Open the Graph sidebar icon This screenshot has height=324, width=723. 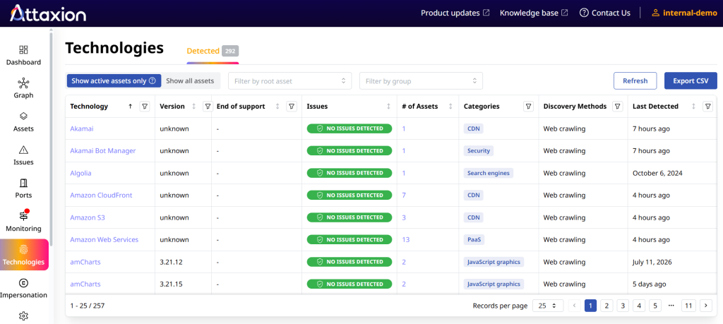coord(23,83)
